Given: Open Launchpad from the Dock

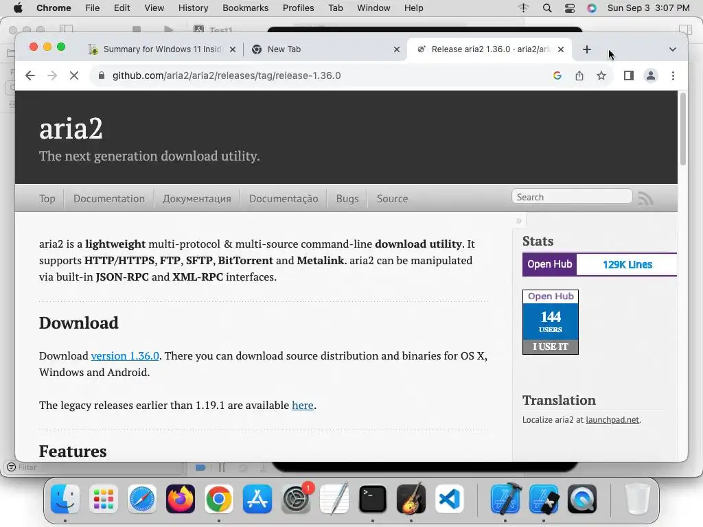Looking at the screenshot, I should 104,499.
